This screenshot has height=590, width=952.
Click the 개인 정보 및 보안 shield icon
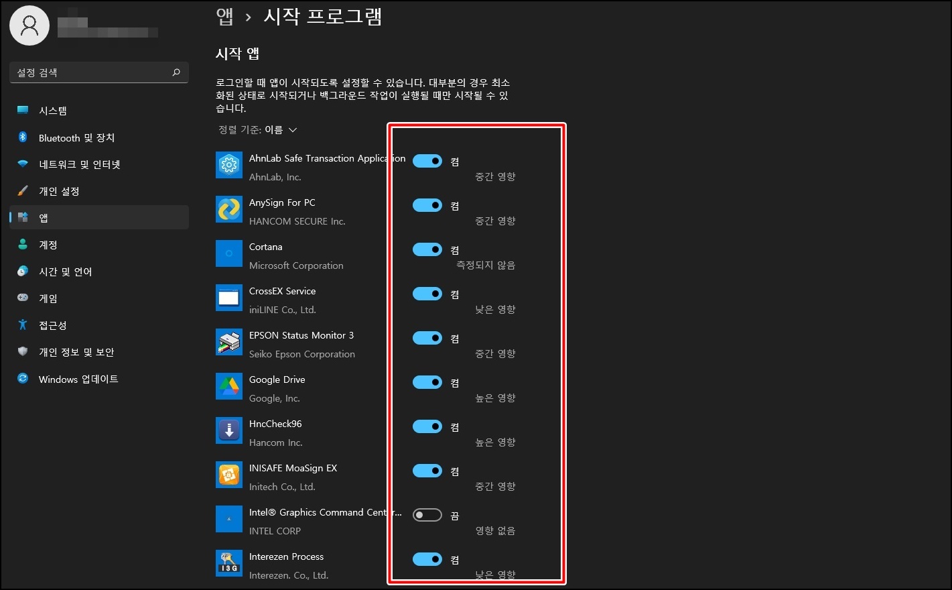coord(23,351)
